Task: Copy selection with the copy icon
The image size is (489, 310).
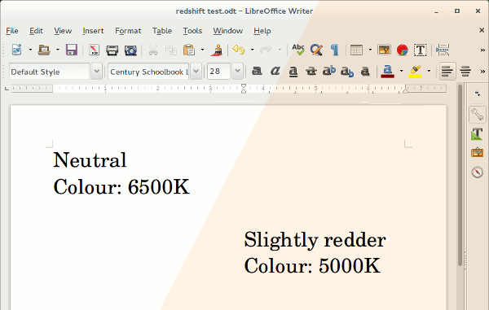Action: pyautogui.click(x=171, y=50)
